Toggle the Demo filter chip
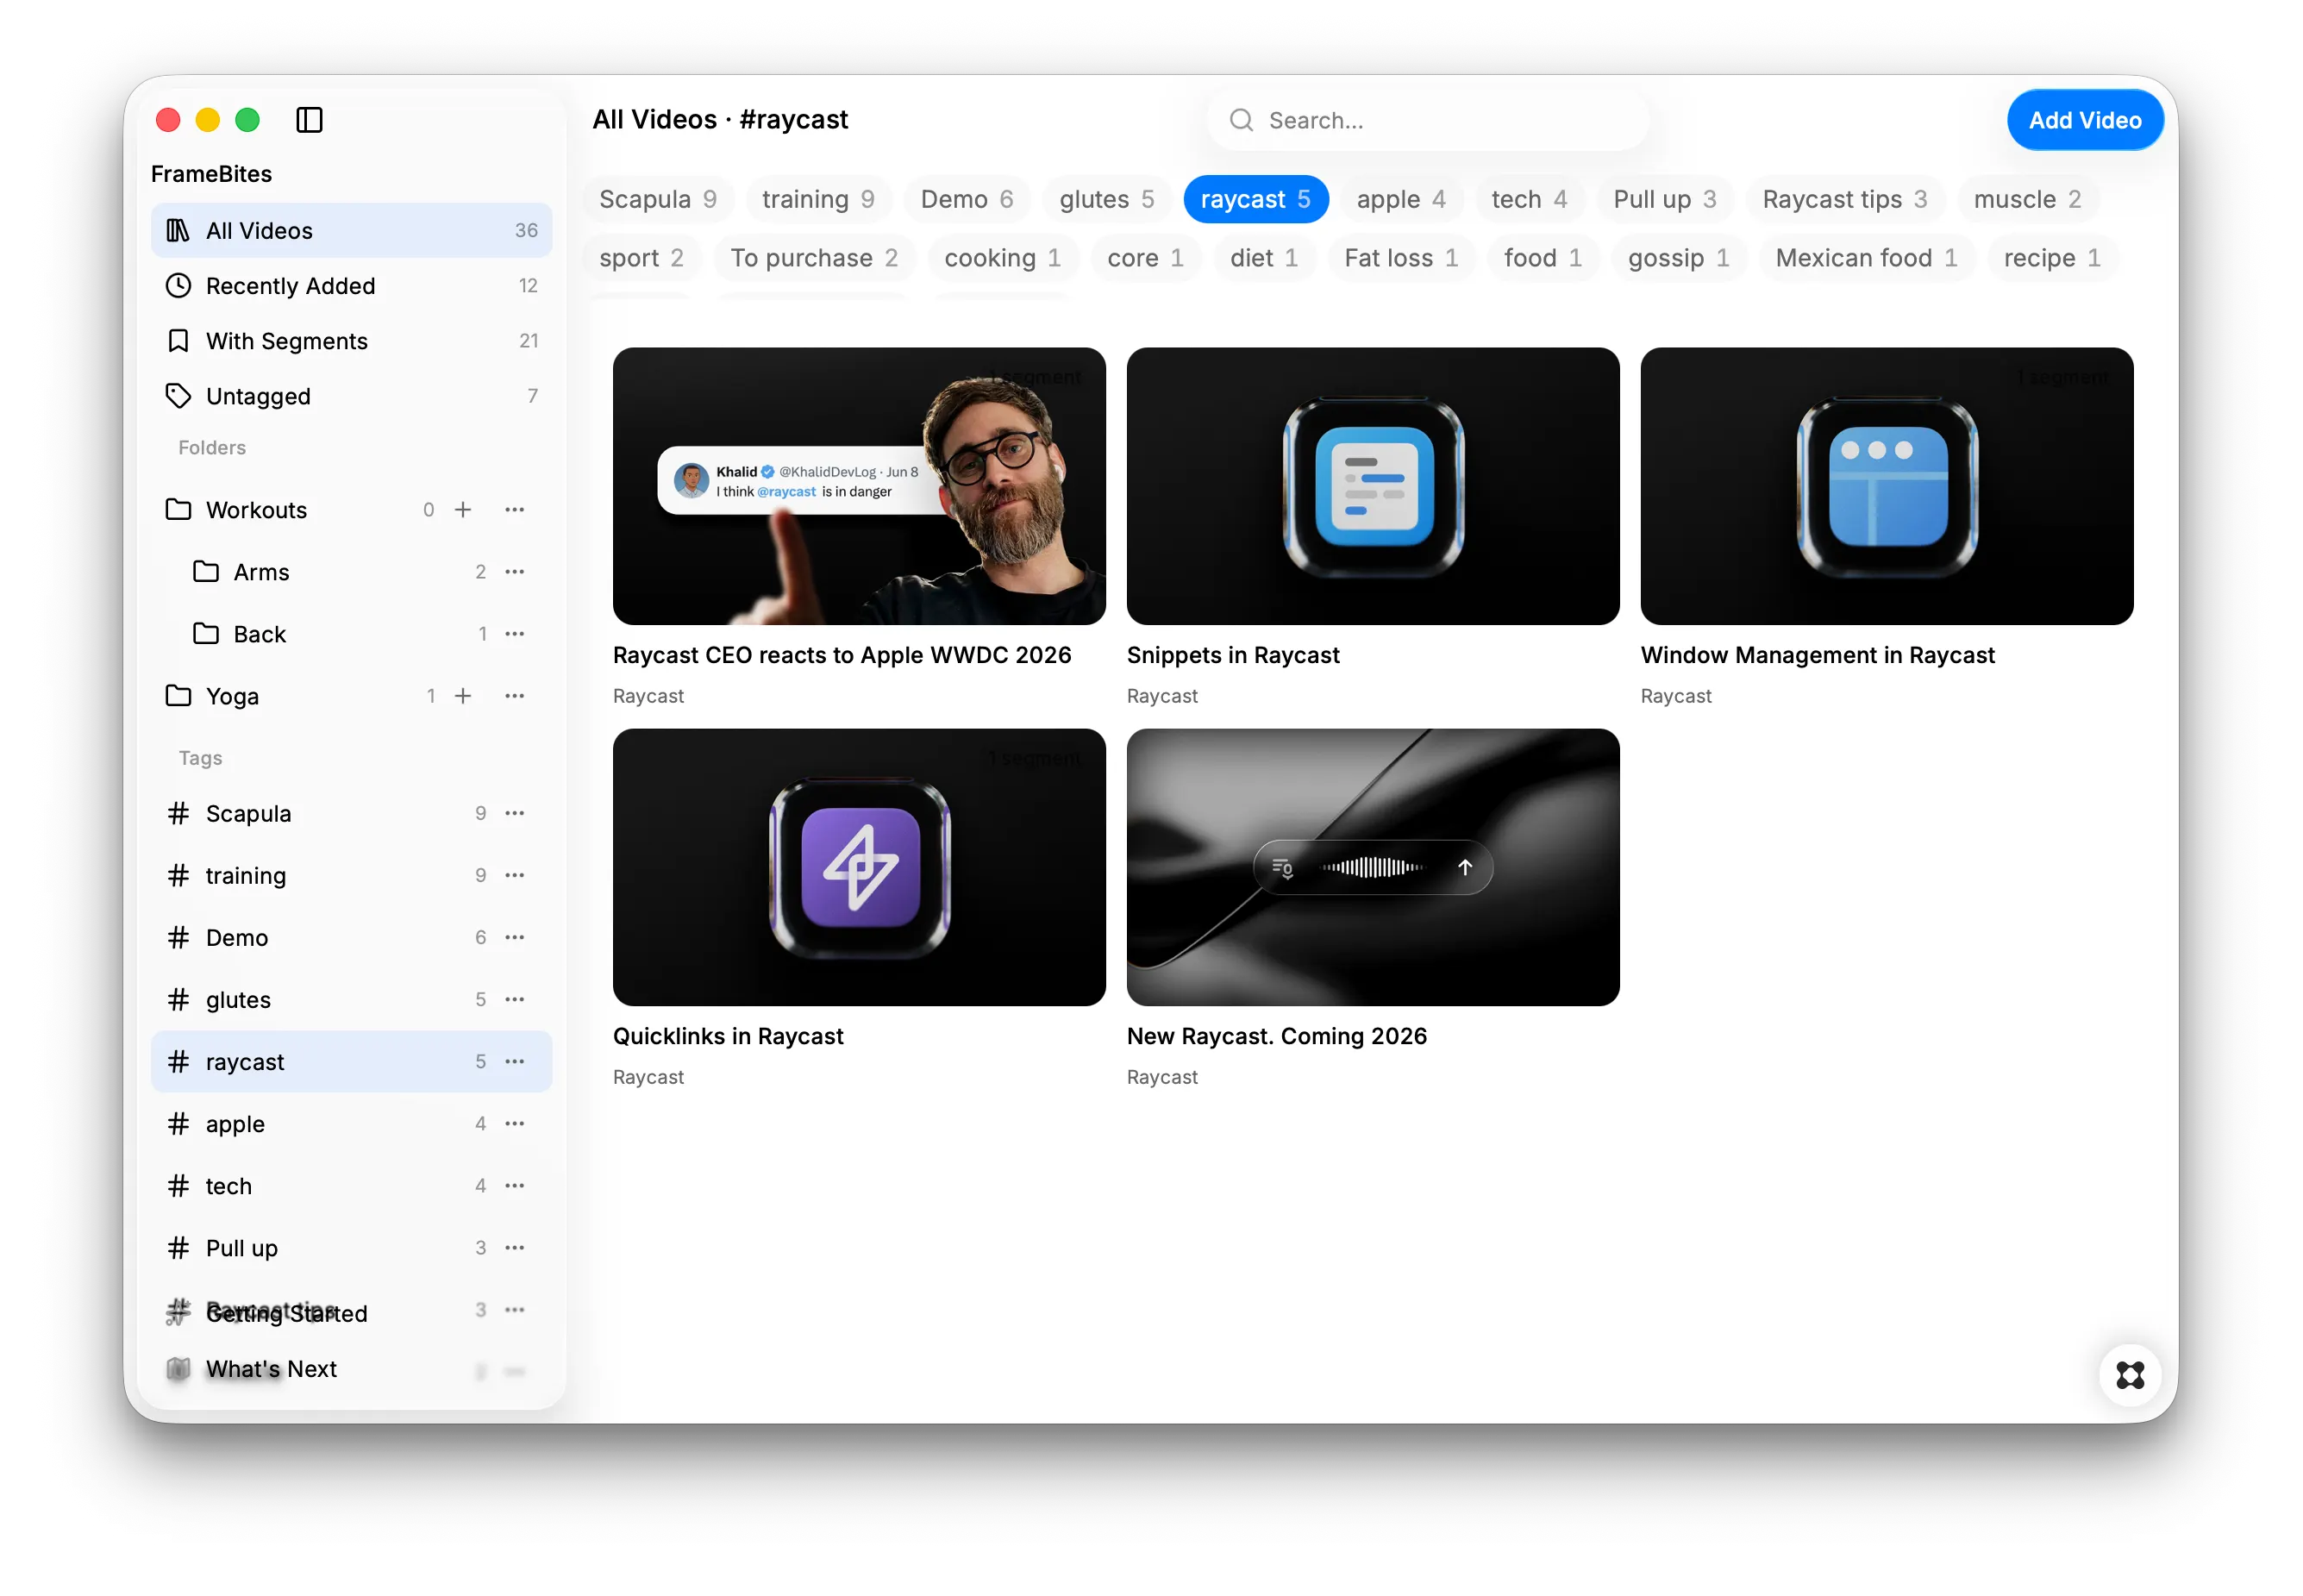Image resolution: width=2303 pixels, height=1596 pixels. (966, 199)
